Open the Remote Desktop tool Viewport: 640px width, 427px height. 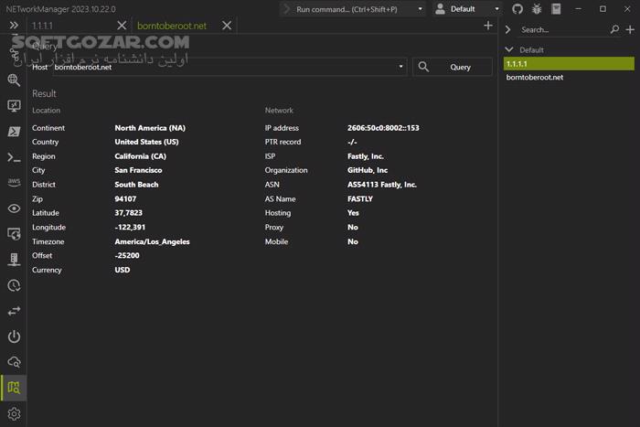click(x=14, y=106)
